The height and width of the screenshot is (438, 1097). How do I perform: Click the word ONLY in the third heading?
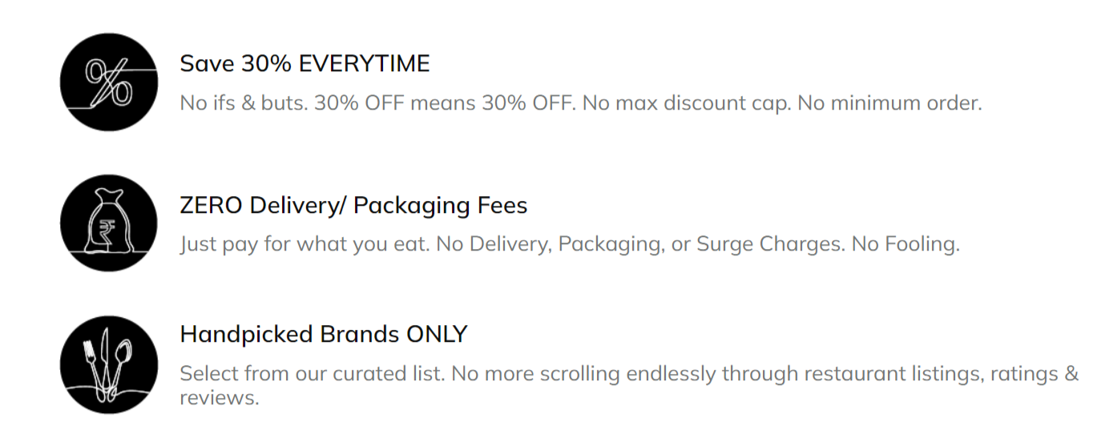pos(437,334)
